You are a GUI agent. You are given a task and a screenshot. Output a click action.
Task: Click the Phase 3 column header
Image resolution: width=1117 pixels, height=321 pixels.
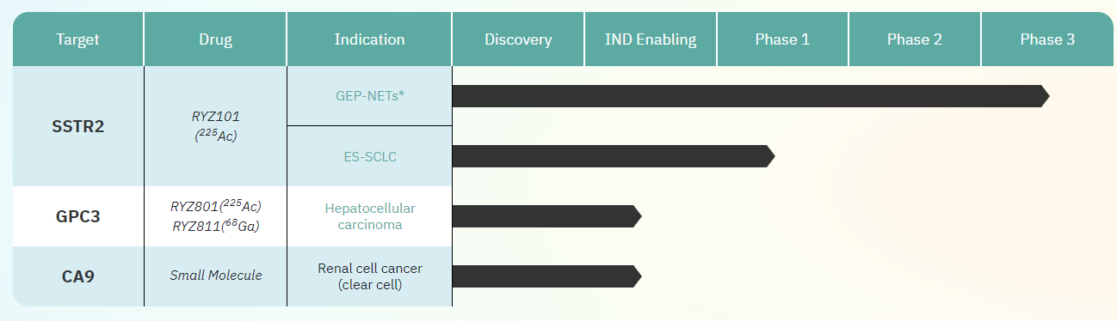click(x=1047, y=39)
